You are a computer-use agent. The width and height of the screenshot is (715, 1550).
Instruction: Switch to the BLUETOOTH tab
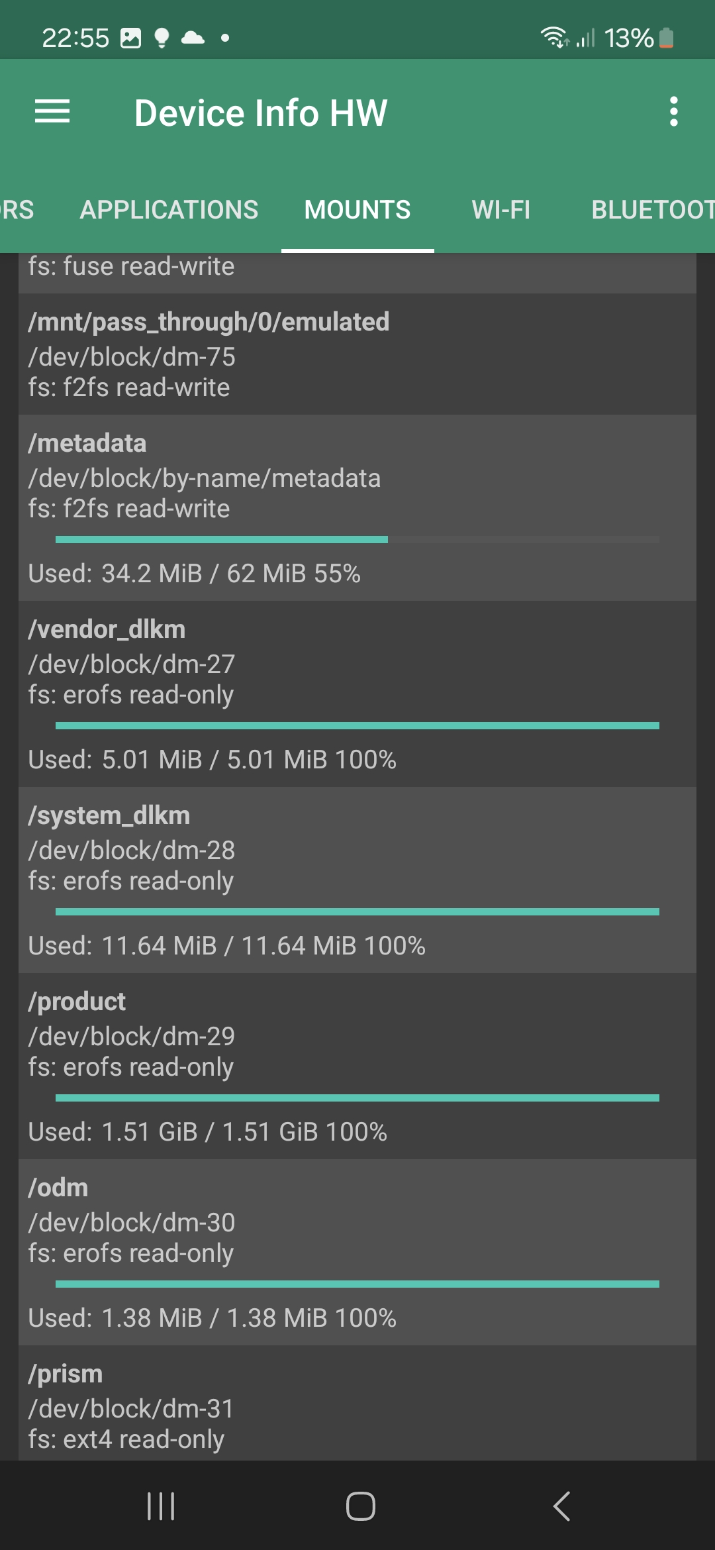click(652, 210)
